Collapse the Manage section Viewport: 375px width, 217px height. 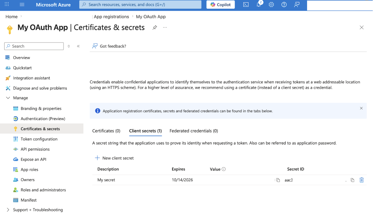pos(8,98)
